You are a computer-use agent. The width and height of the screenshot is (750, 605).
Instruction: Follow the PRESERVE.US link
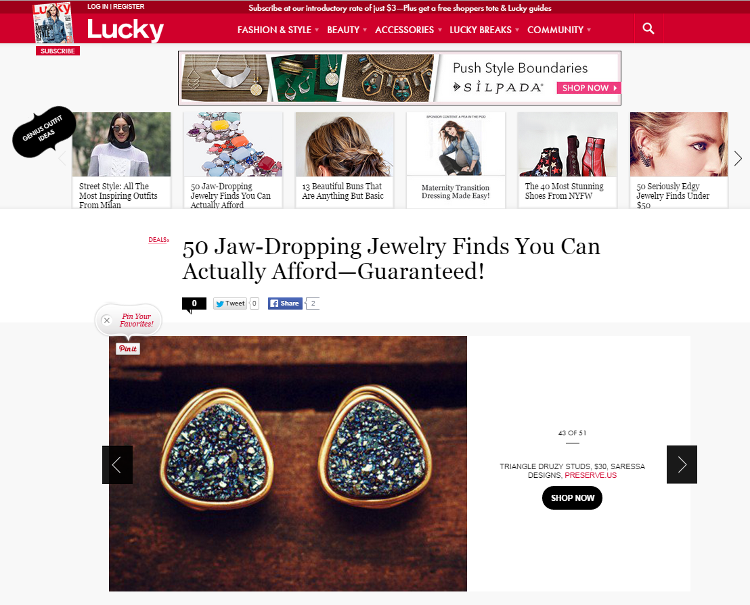click(x=591, y=475)
